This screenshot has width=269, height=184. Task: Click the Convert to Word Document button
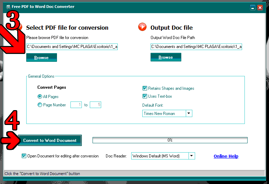[x=50, y=140]
